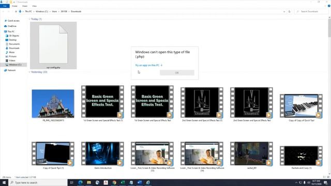Click the quick access toolbar dropdown arrow

tap(14, 2)
